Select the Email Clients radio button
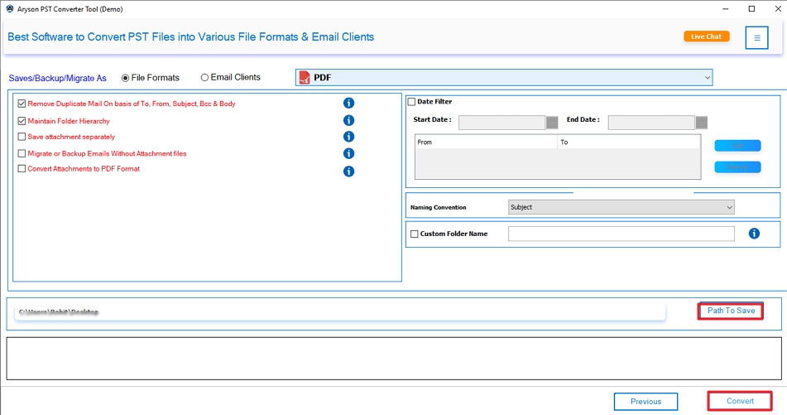The height and width of the screenshot is (415, 787). 204,77
